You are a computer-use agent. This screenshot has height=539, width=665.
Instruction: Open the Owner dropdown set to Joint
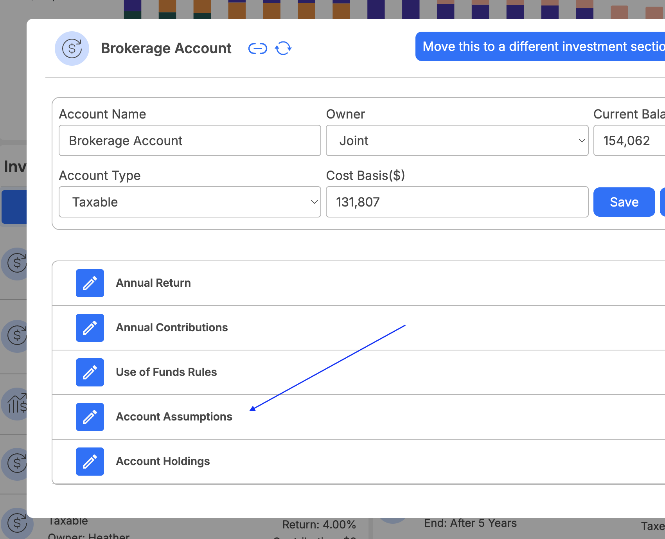coord(457,140)
